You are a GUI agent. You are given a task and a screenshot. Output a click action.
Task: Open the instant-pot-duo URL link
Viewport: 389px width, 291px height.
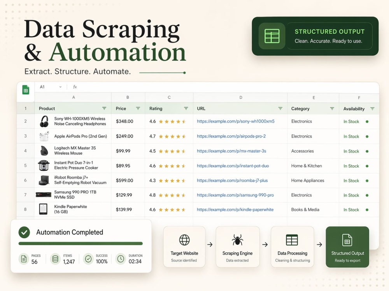[x=233, y=166]
